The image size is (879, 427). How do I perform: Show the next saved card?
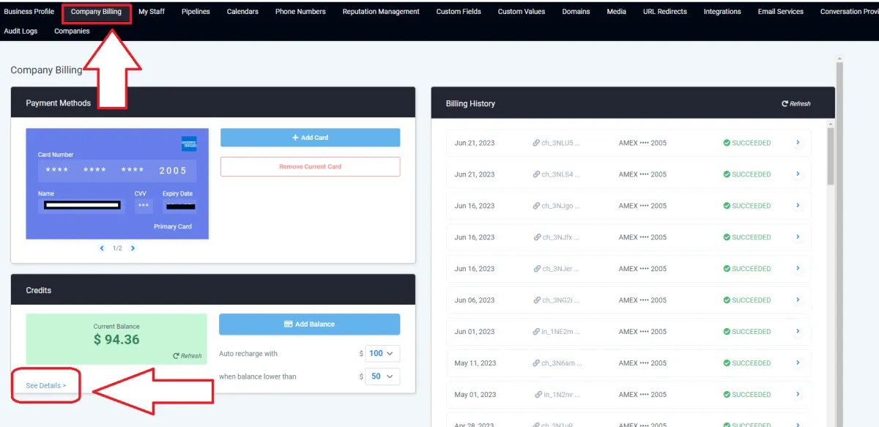[133, 248]
